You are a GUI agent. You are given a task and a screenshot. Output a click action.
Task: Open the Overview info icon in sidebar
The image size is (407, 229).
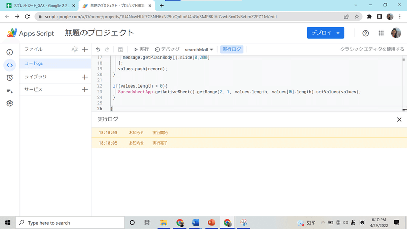click(10, 52)
